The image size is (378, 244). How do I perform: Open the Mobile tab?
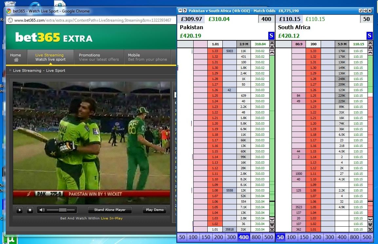[x=147, y=57]
